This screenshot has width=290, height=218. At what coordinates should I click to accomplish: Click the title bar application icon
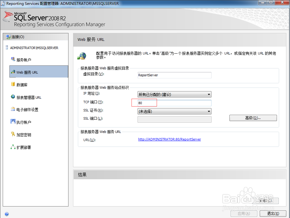coord(3,4)
